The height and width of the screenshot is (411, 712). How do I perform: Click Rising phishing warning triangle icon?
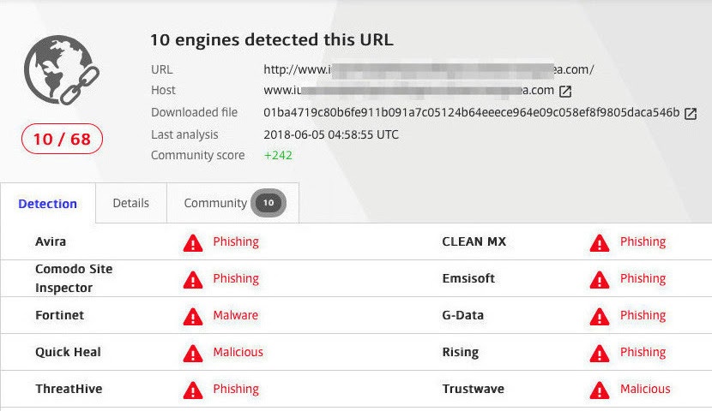tap(599, 353)
